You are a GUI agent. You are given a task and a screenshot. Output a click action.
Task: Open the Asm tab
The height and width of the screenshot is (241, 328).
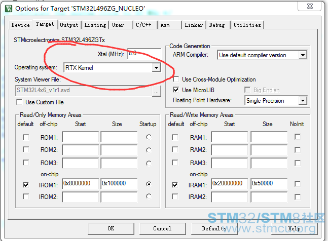pos(169,25)
